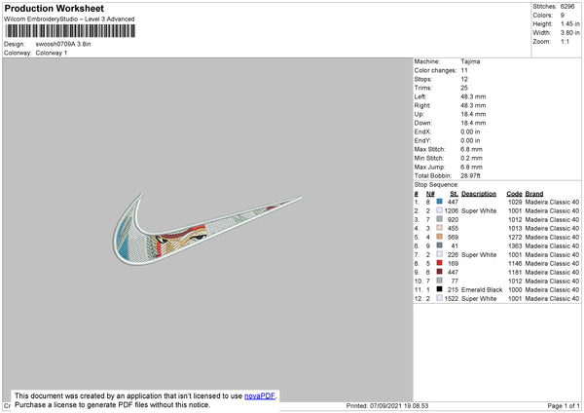Screen dimensions: 584x413
Task: Click the 'Brand' column header
Action: coord(534,194)
